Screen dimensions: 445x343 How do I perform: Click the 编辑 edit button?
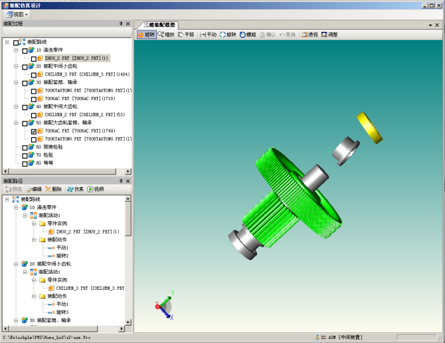coord(33,189)
